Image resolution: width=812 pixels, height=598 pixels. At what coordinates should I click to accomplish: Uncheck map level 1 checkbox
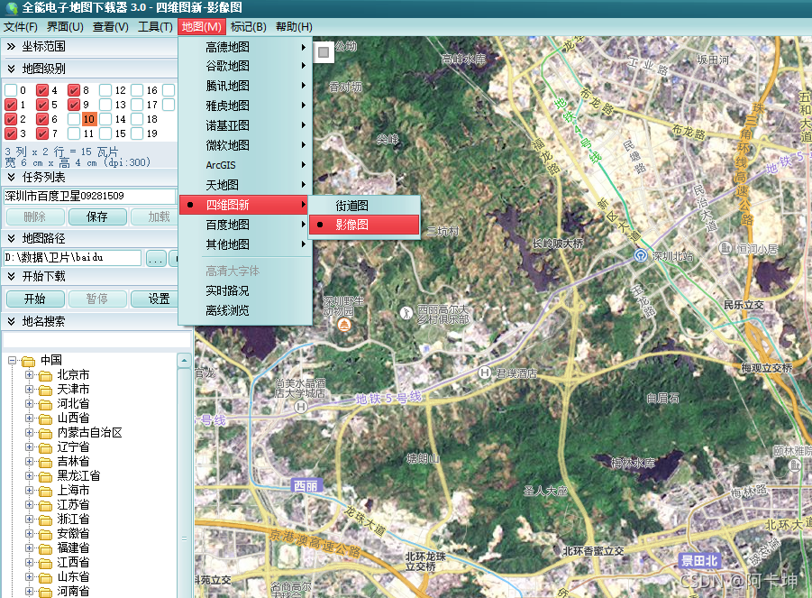[11, 105]
